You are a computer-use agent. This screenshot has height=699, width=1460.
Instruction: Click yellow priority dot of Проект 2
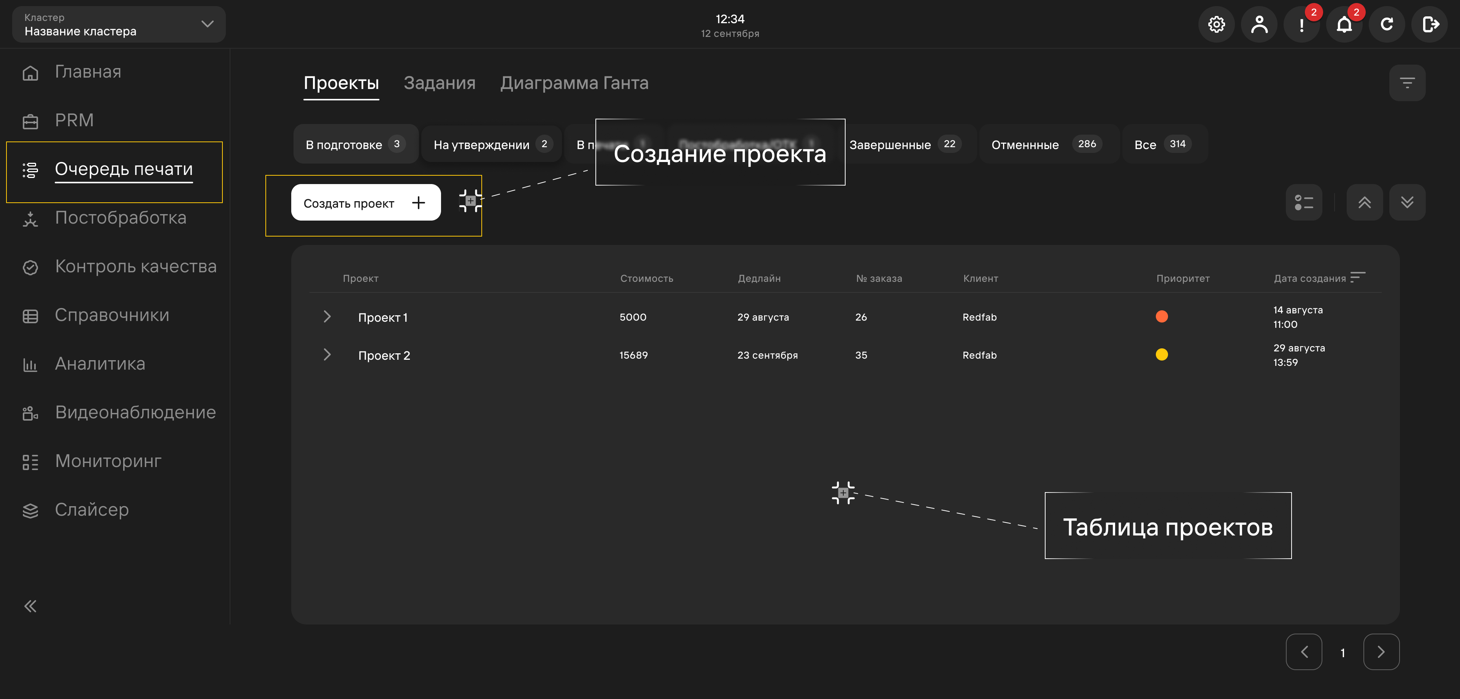coord(1162,355)
